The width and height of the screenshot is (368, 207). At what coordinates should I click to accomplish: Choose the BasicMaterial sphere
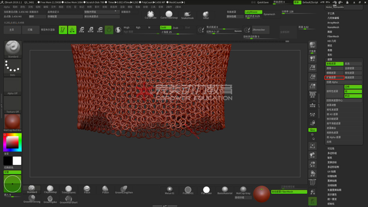click(x=224, y=190)
